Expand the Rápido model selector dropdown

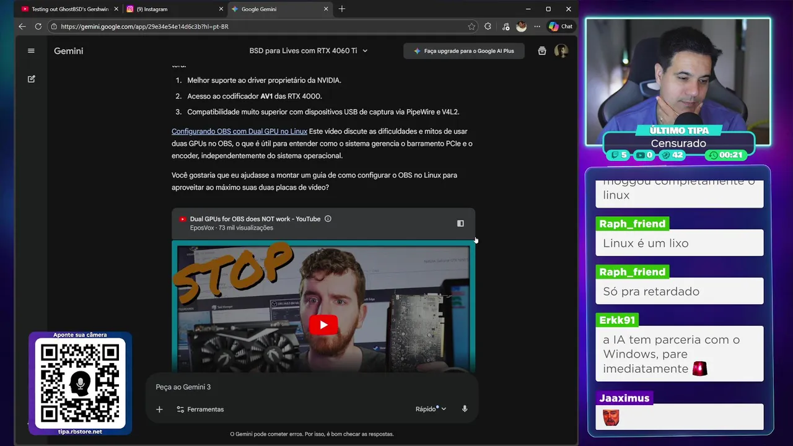[x=431, y=409]
